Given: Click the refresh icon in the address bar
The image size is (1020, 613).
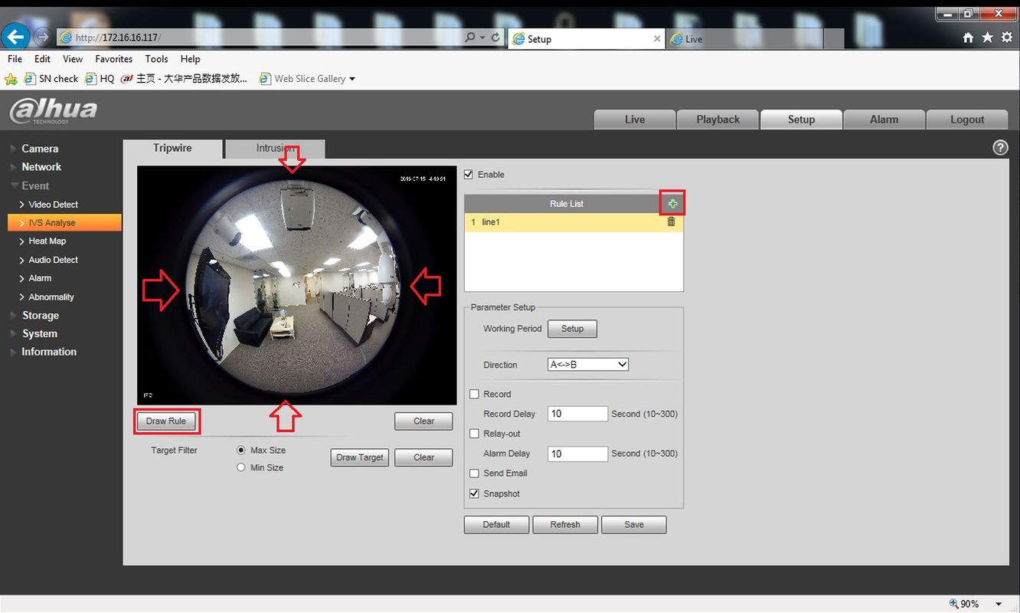Looking at the screenshot, I should click(495, 38).
